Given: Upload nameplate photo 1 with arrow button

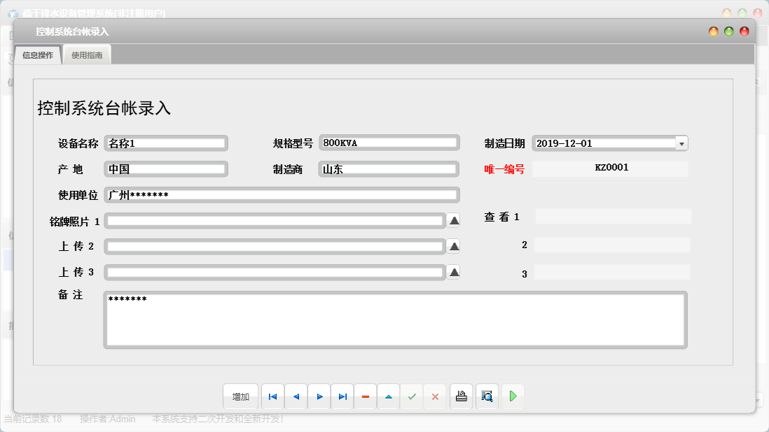Looking at the screenshot, I should coord(454,221).
